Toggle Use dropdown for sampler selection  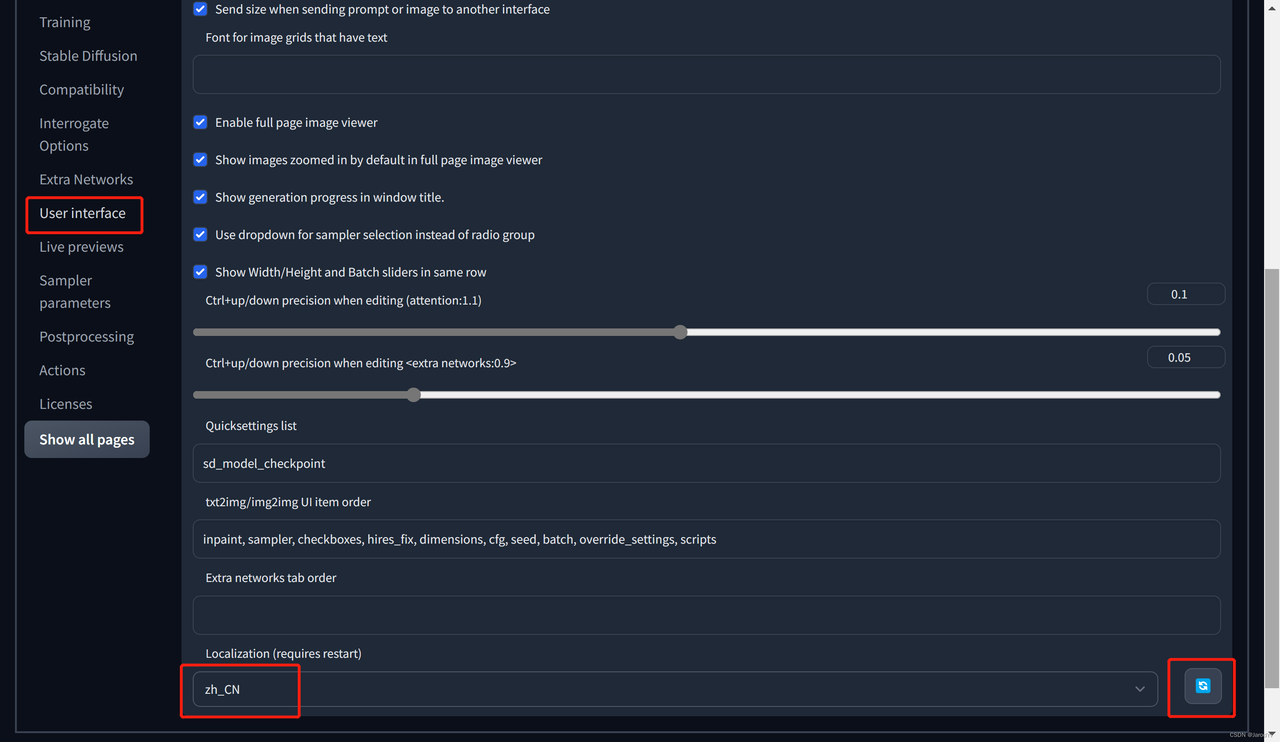200,234
